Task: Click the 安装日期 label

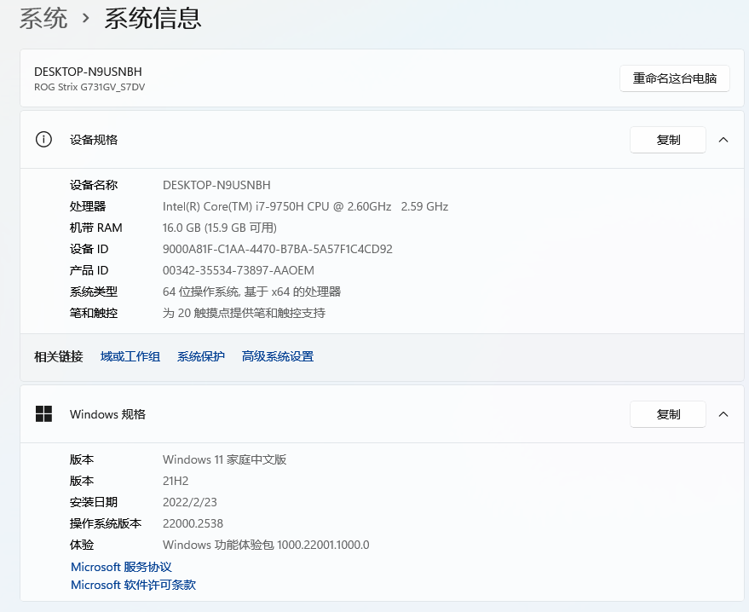Action: [94, 502]
